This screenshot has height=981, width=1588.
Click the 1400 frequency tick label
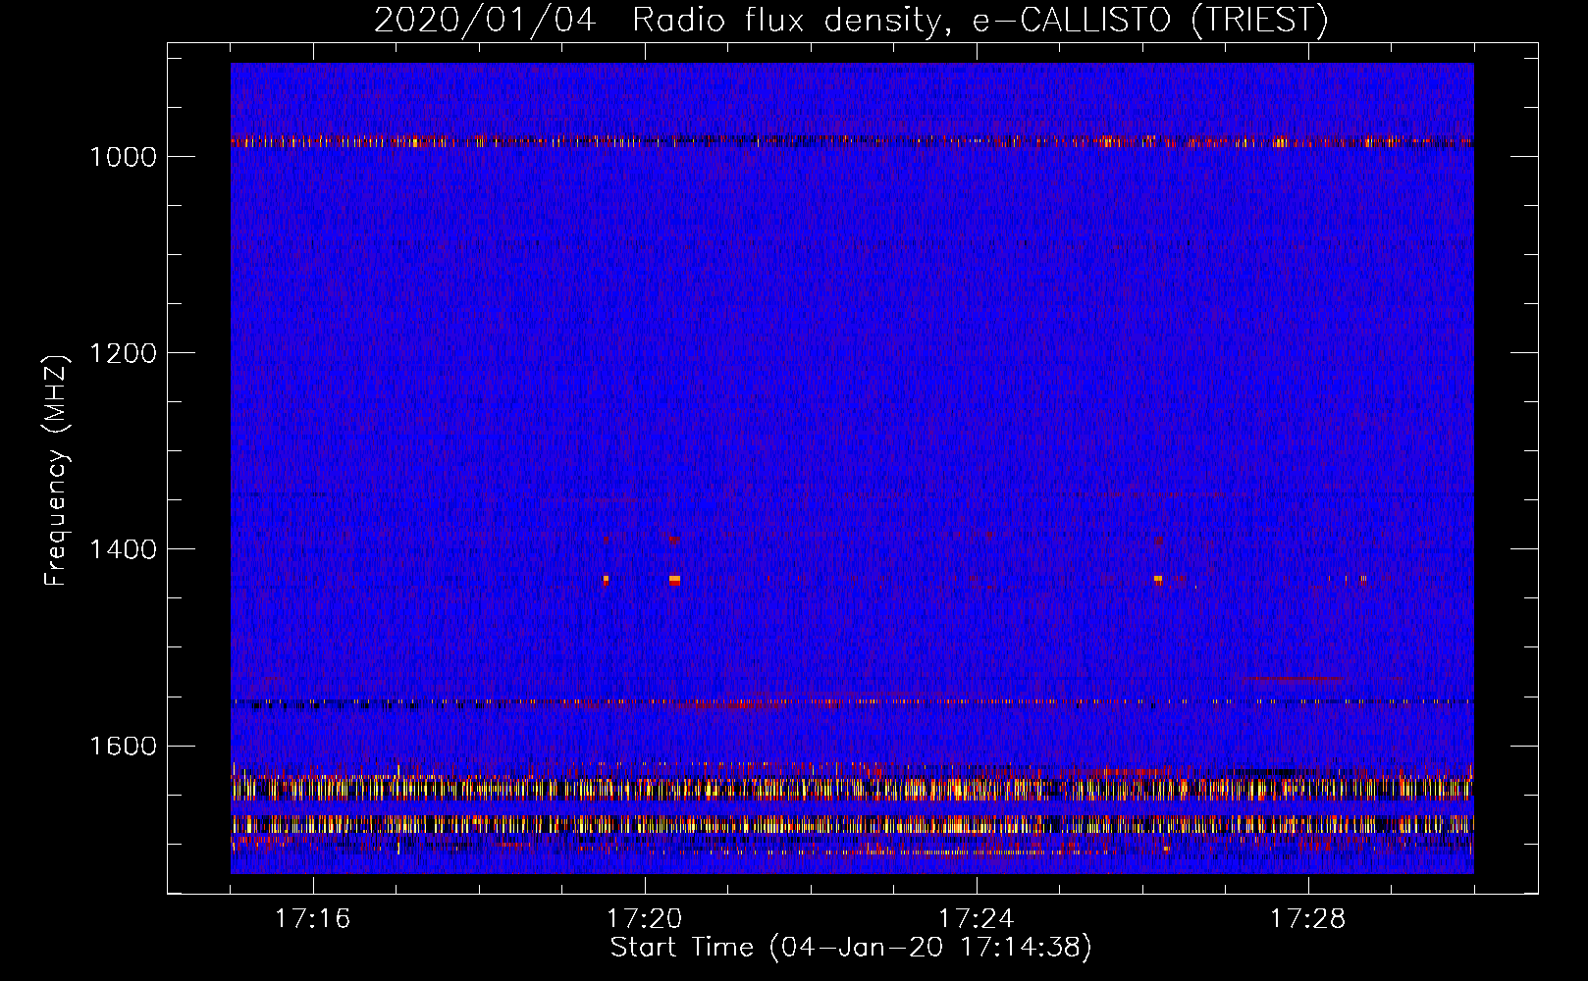pyautogui.click(x=123, y=549)
